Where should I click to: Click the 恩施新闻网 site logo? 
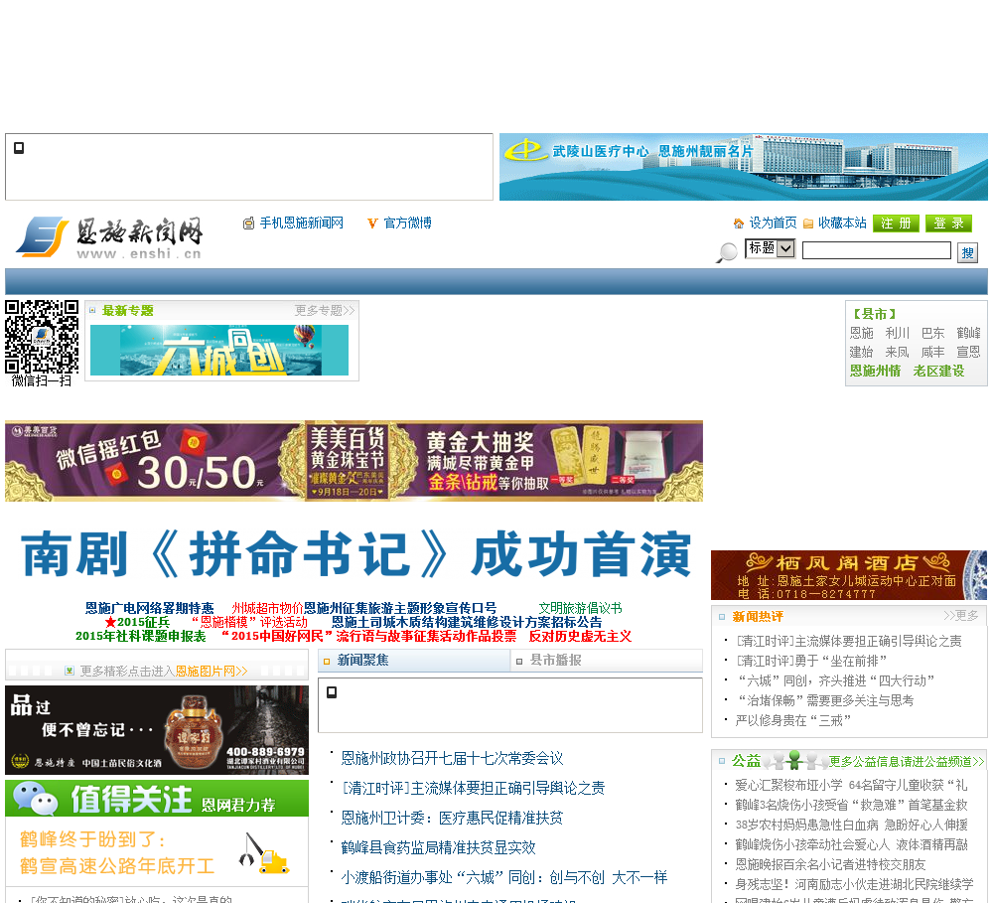109,237
